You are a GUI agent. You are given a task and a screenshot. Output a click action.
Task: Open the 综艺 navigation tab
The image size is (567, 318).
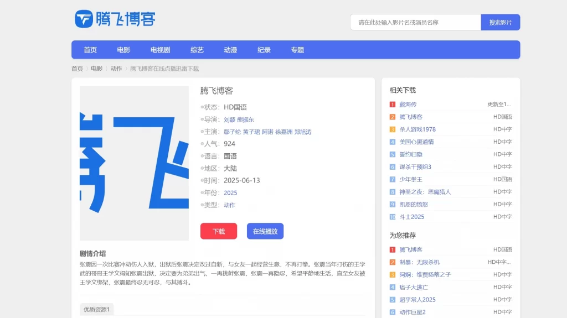click(x=197, y=50)
